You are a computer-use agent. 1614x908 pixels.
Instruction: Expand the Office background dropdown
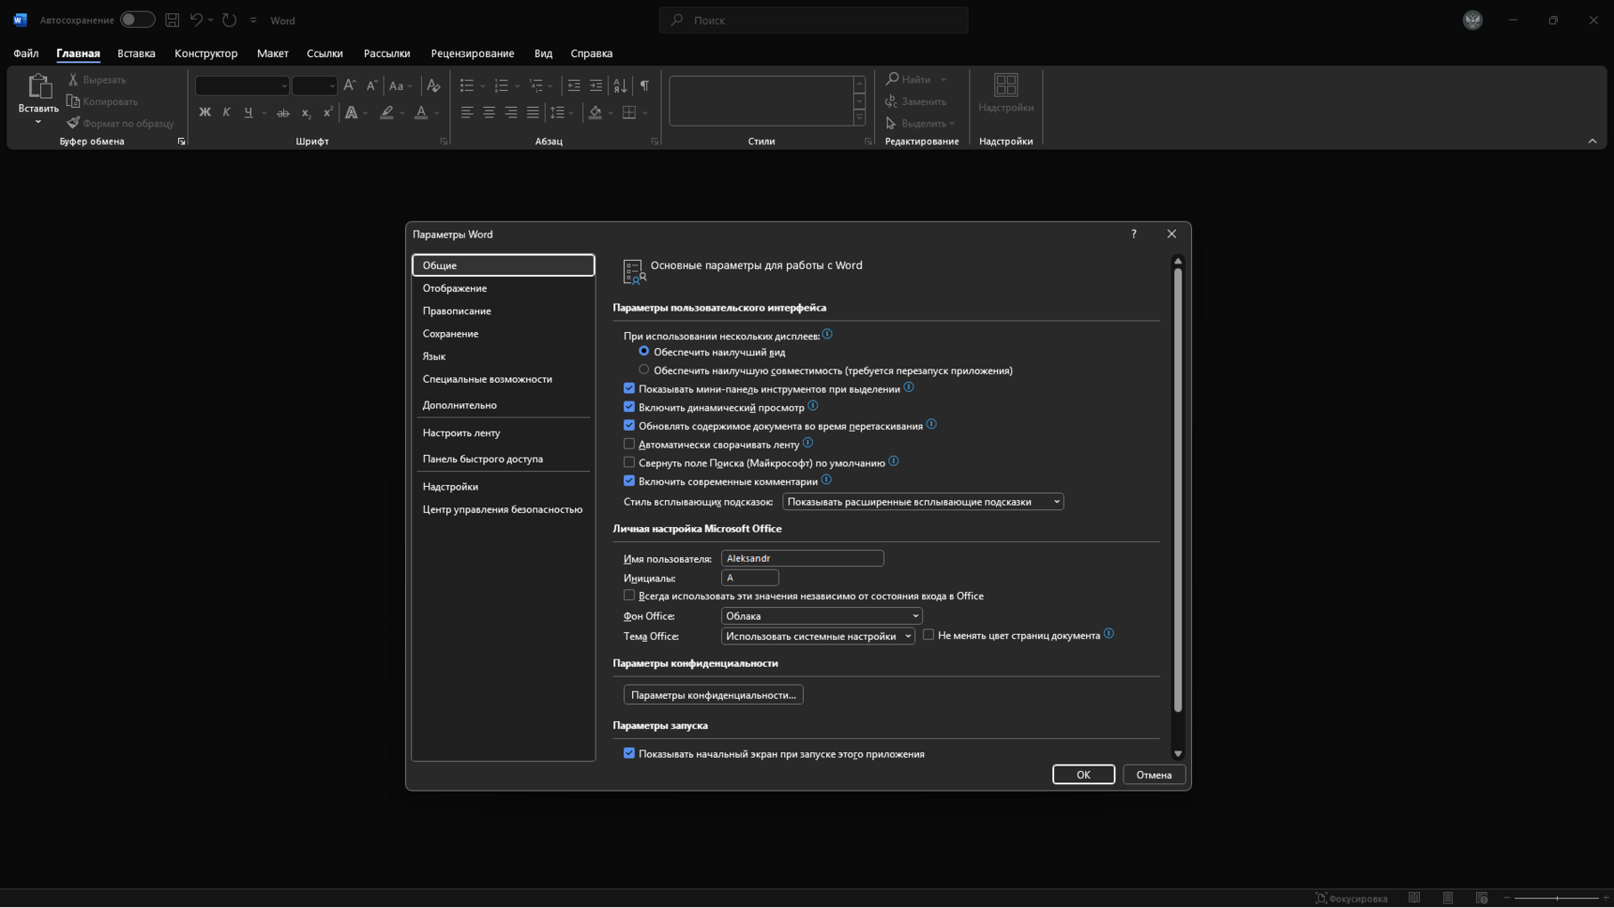(x=821, y=616)
